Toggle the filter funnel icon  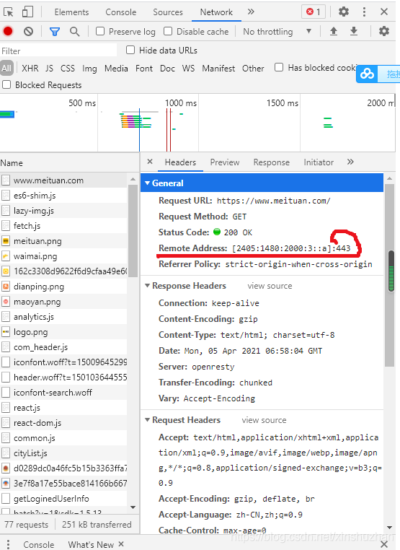click(x=54, y=32)
